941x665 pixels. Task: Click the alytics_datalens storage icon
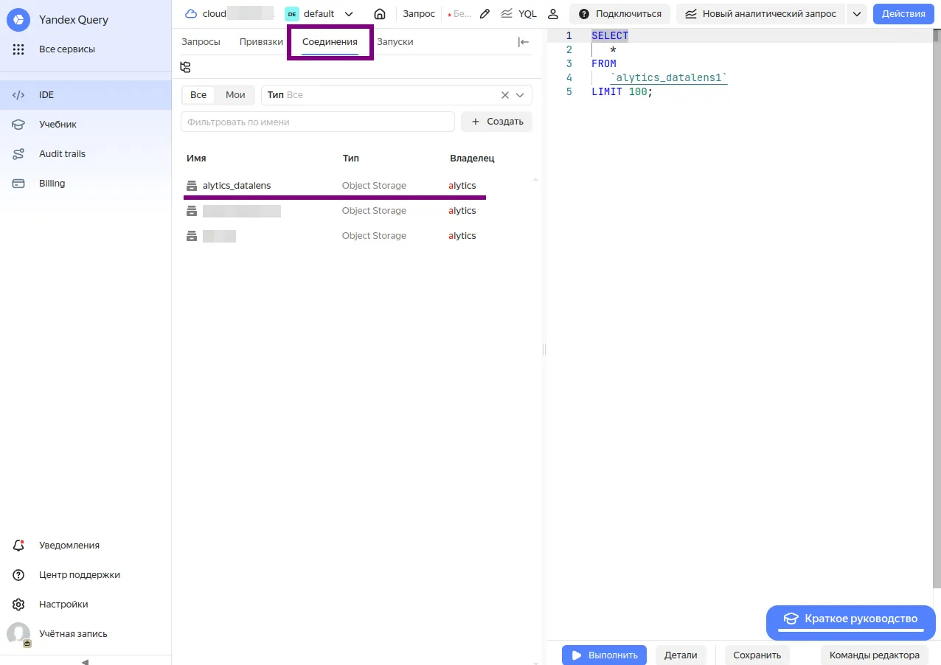pyautogui.click(x=192, y=186)
